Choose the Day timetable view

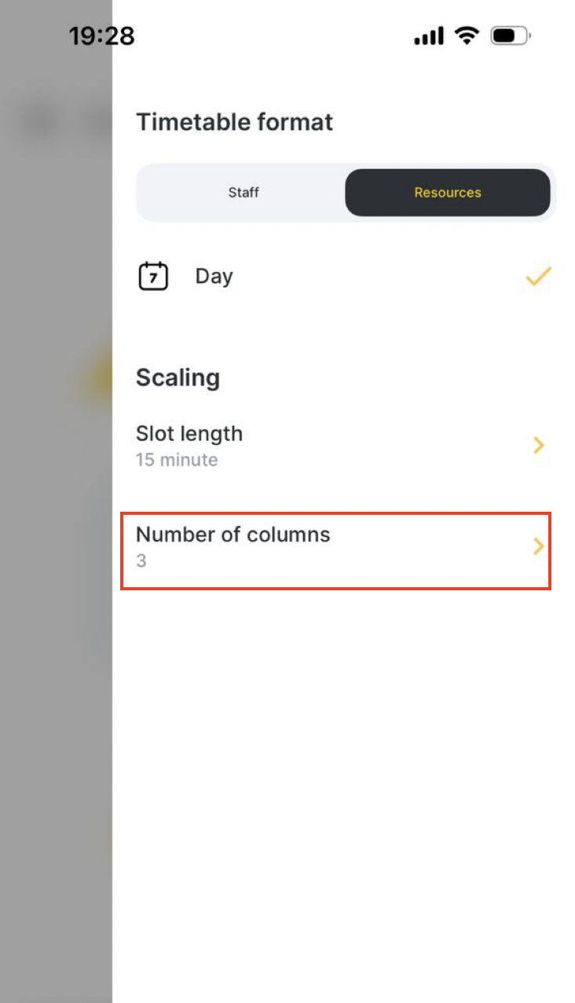[x=346, y=277]
